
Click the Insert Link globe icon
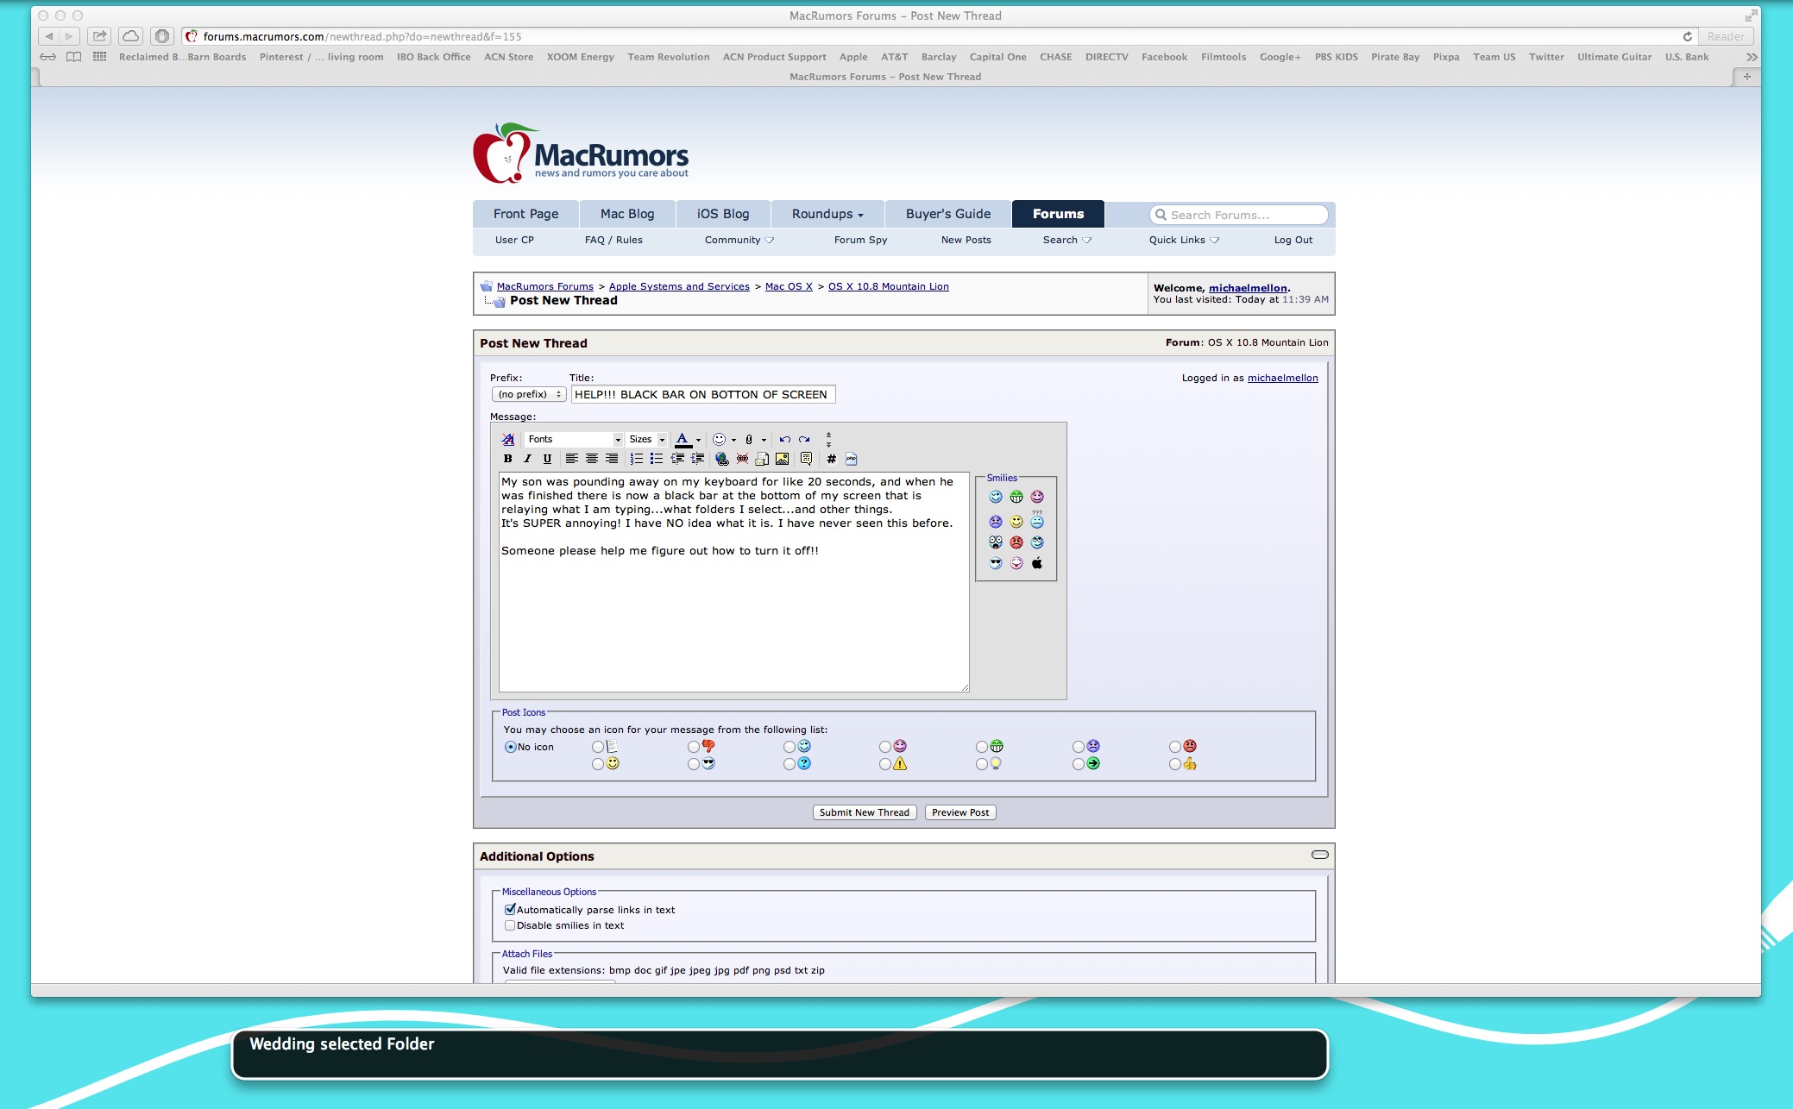tap(721, 459)
